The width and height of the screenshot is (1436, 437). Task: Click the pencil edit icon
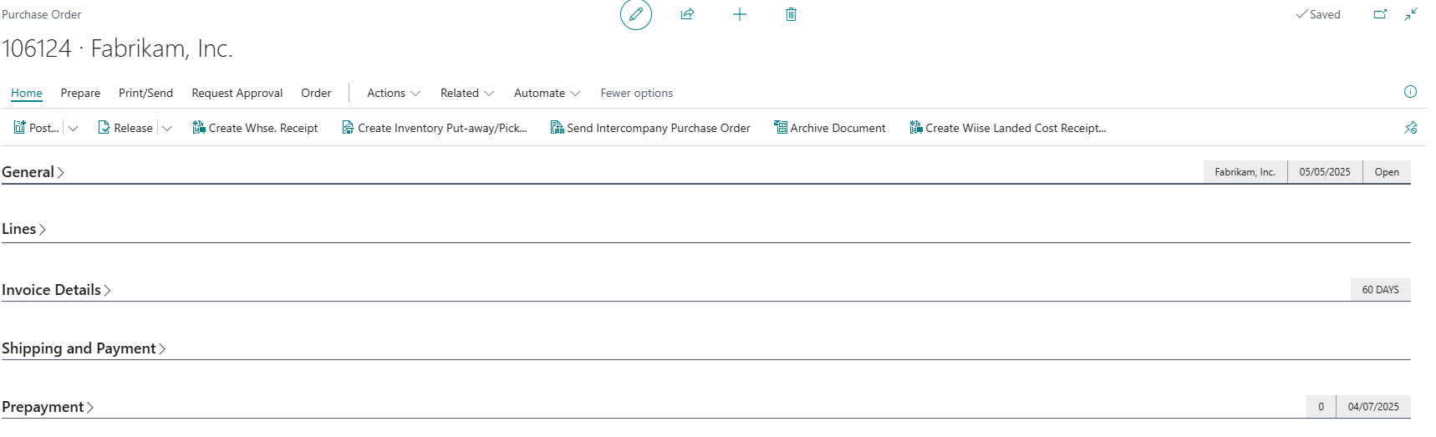pyautogui.click(x=635, y=14)
